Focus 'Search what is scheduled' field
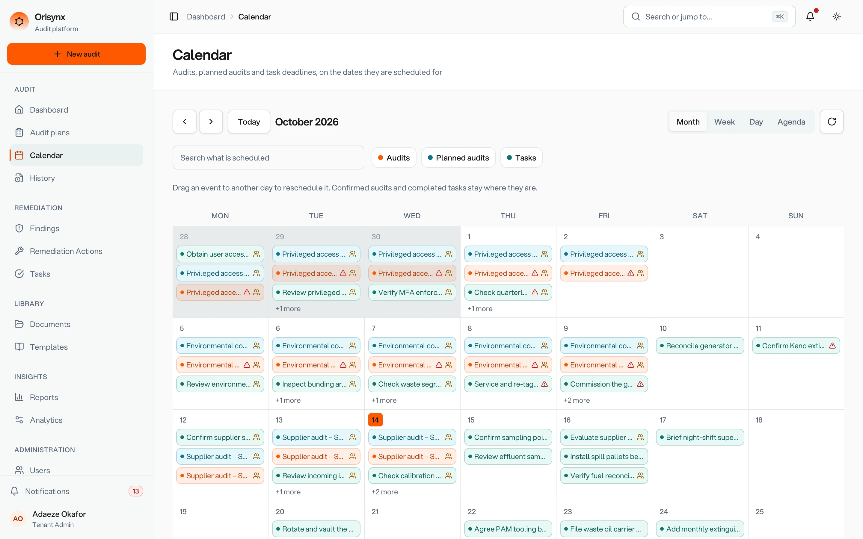Screen dimensions: 863x539 click(268, 158)
